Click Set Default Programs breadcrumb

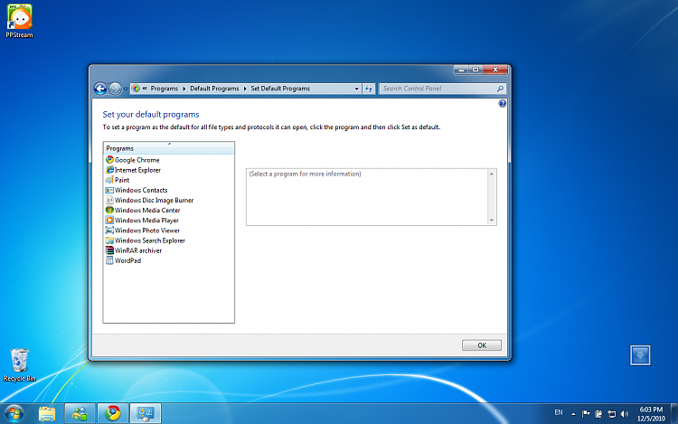pyautogui.click(x=280, y=89)
